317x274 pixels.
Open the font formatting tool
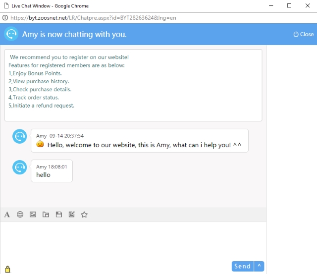[x=7, y=215]
